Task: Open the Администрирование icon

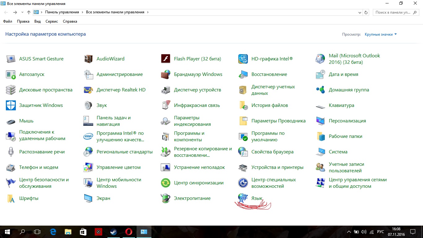Action: pyautogui.click(x=88, y=74)
